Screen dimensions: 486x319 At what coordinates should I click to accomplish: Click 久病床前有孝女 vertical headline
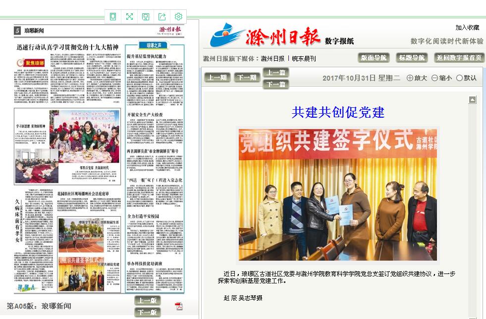pyautogui.click(x=17, y=220)
